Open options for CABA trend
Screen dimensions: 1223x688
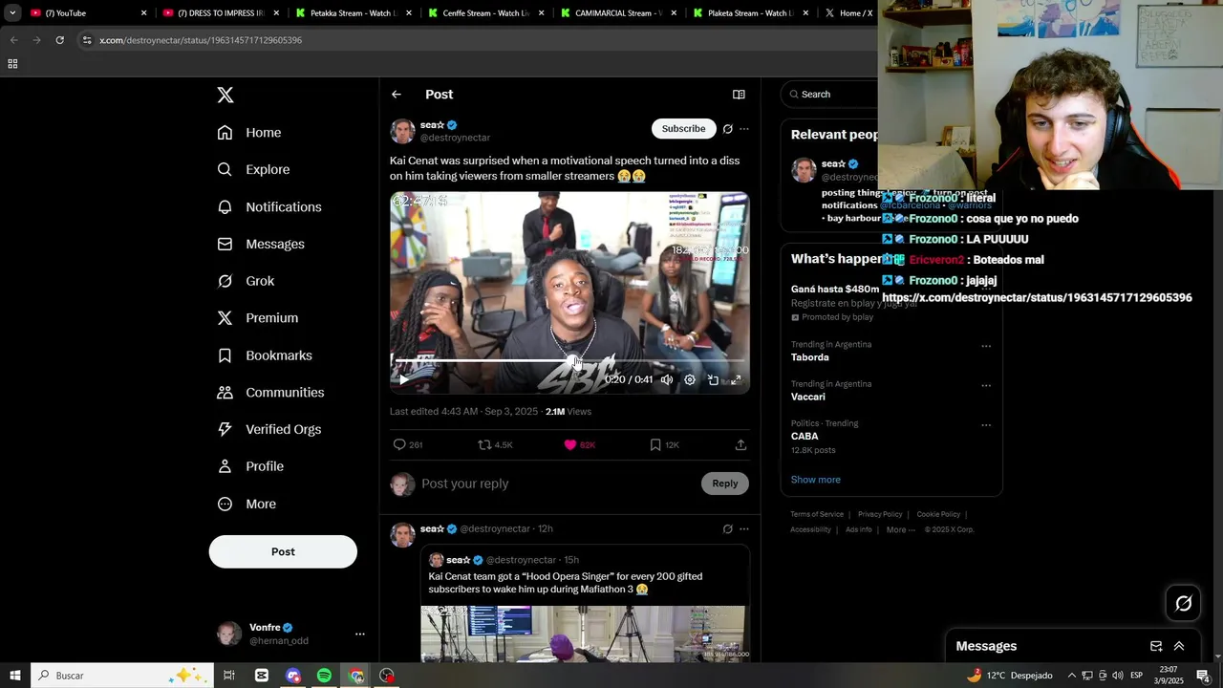tap(986, 425)
